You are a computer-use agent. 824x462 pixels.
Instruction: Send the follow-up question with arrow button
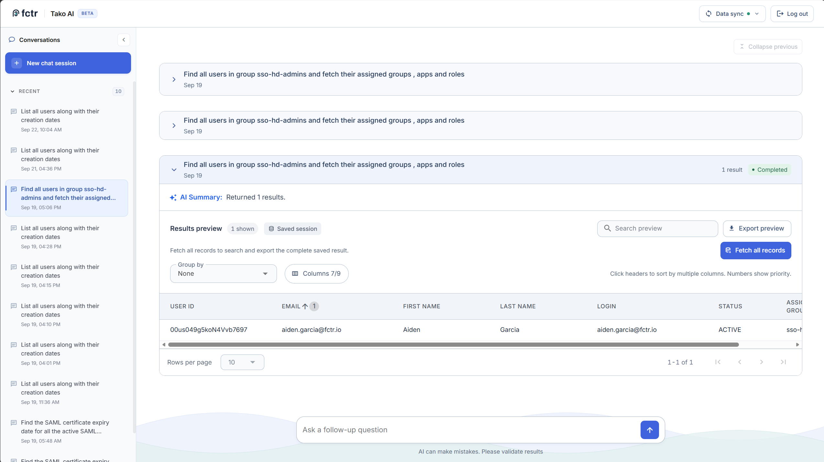[650, 430]
